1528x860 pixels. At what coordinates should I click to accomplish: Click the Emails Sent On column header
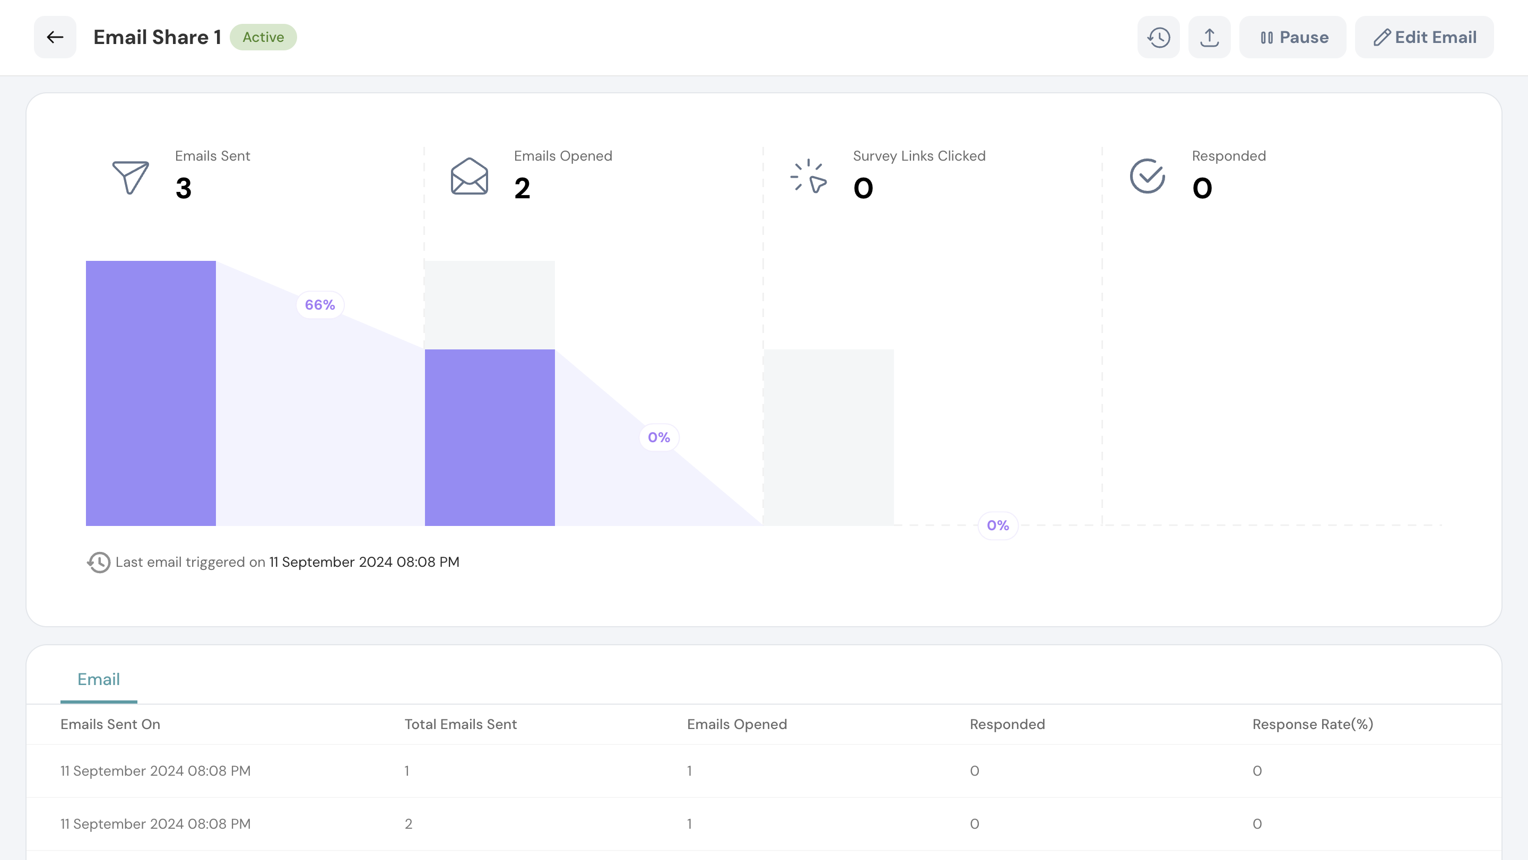110,724
